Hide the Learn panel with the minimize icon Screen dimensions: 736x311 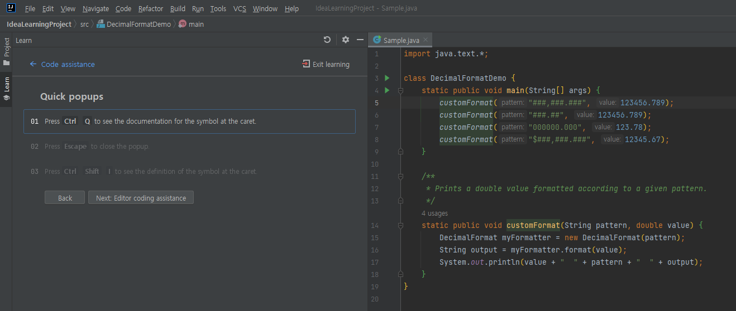[360, 40]
